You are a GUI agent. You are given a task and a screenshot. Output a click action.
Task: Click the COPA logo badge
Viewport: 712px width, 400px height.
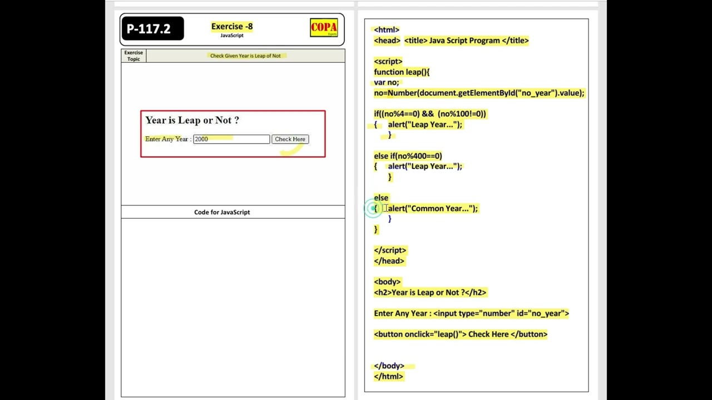click(324, 28)
